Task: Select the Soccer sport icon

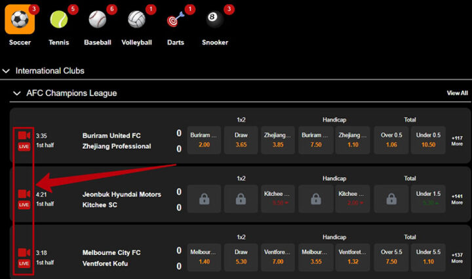Action: pos(20,20)
